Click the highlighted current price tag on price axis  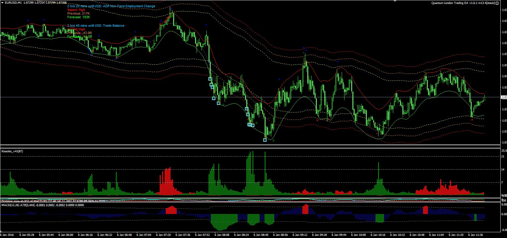coord(504,97)
